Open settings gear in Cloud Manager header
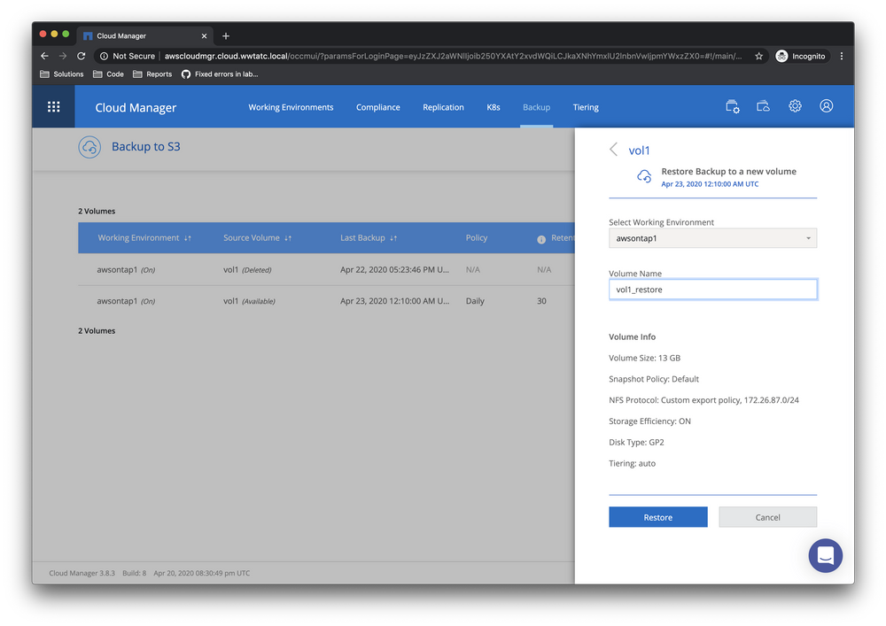The height and width of the screenshot is (626, 886). pyautogui.click(x=795, y=106)
